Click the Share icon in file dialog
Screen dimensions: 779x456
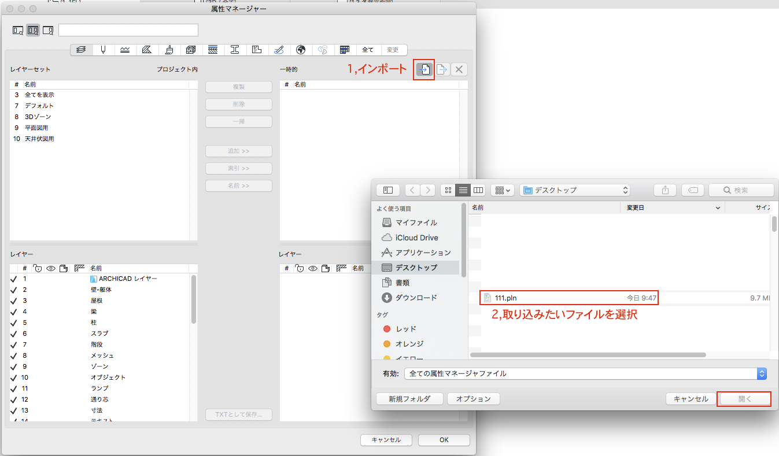[665, 190]
